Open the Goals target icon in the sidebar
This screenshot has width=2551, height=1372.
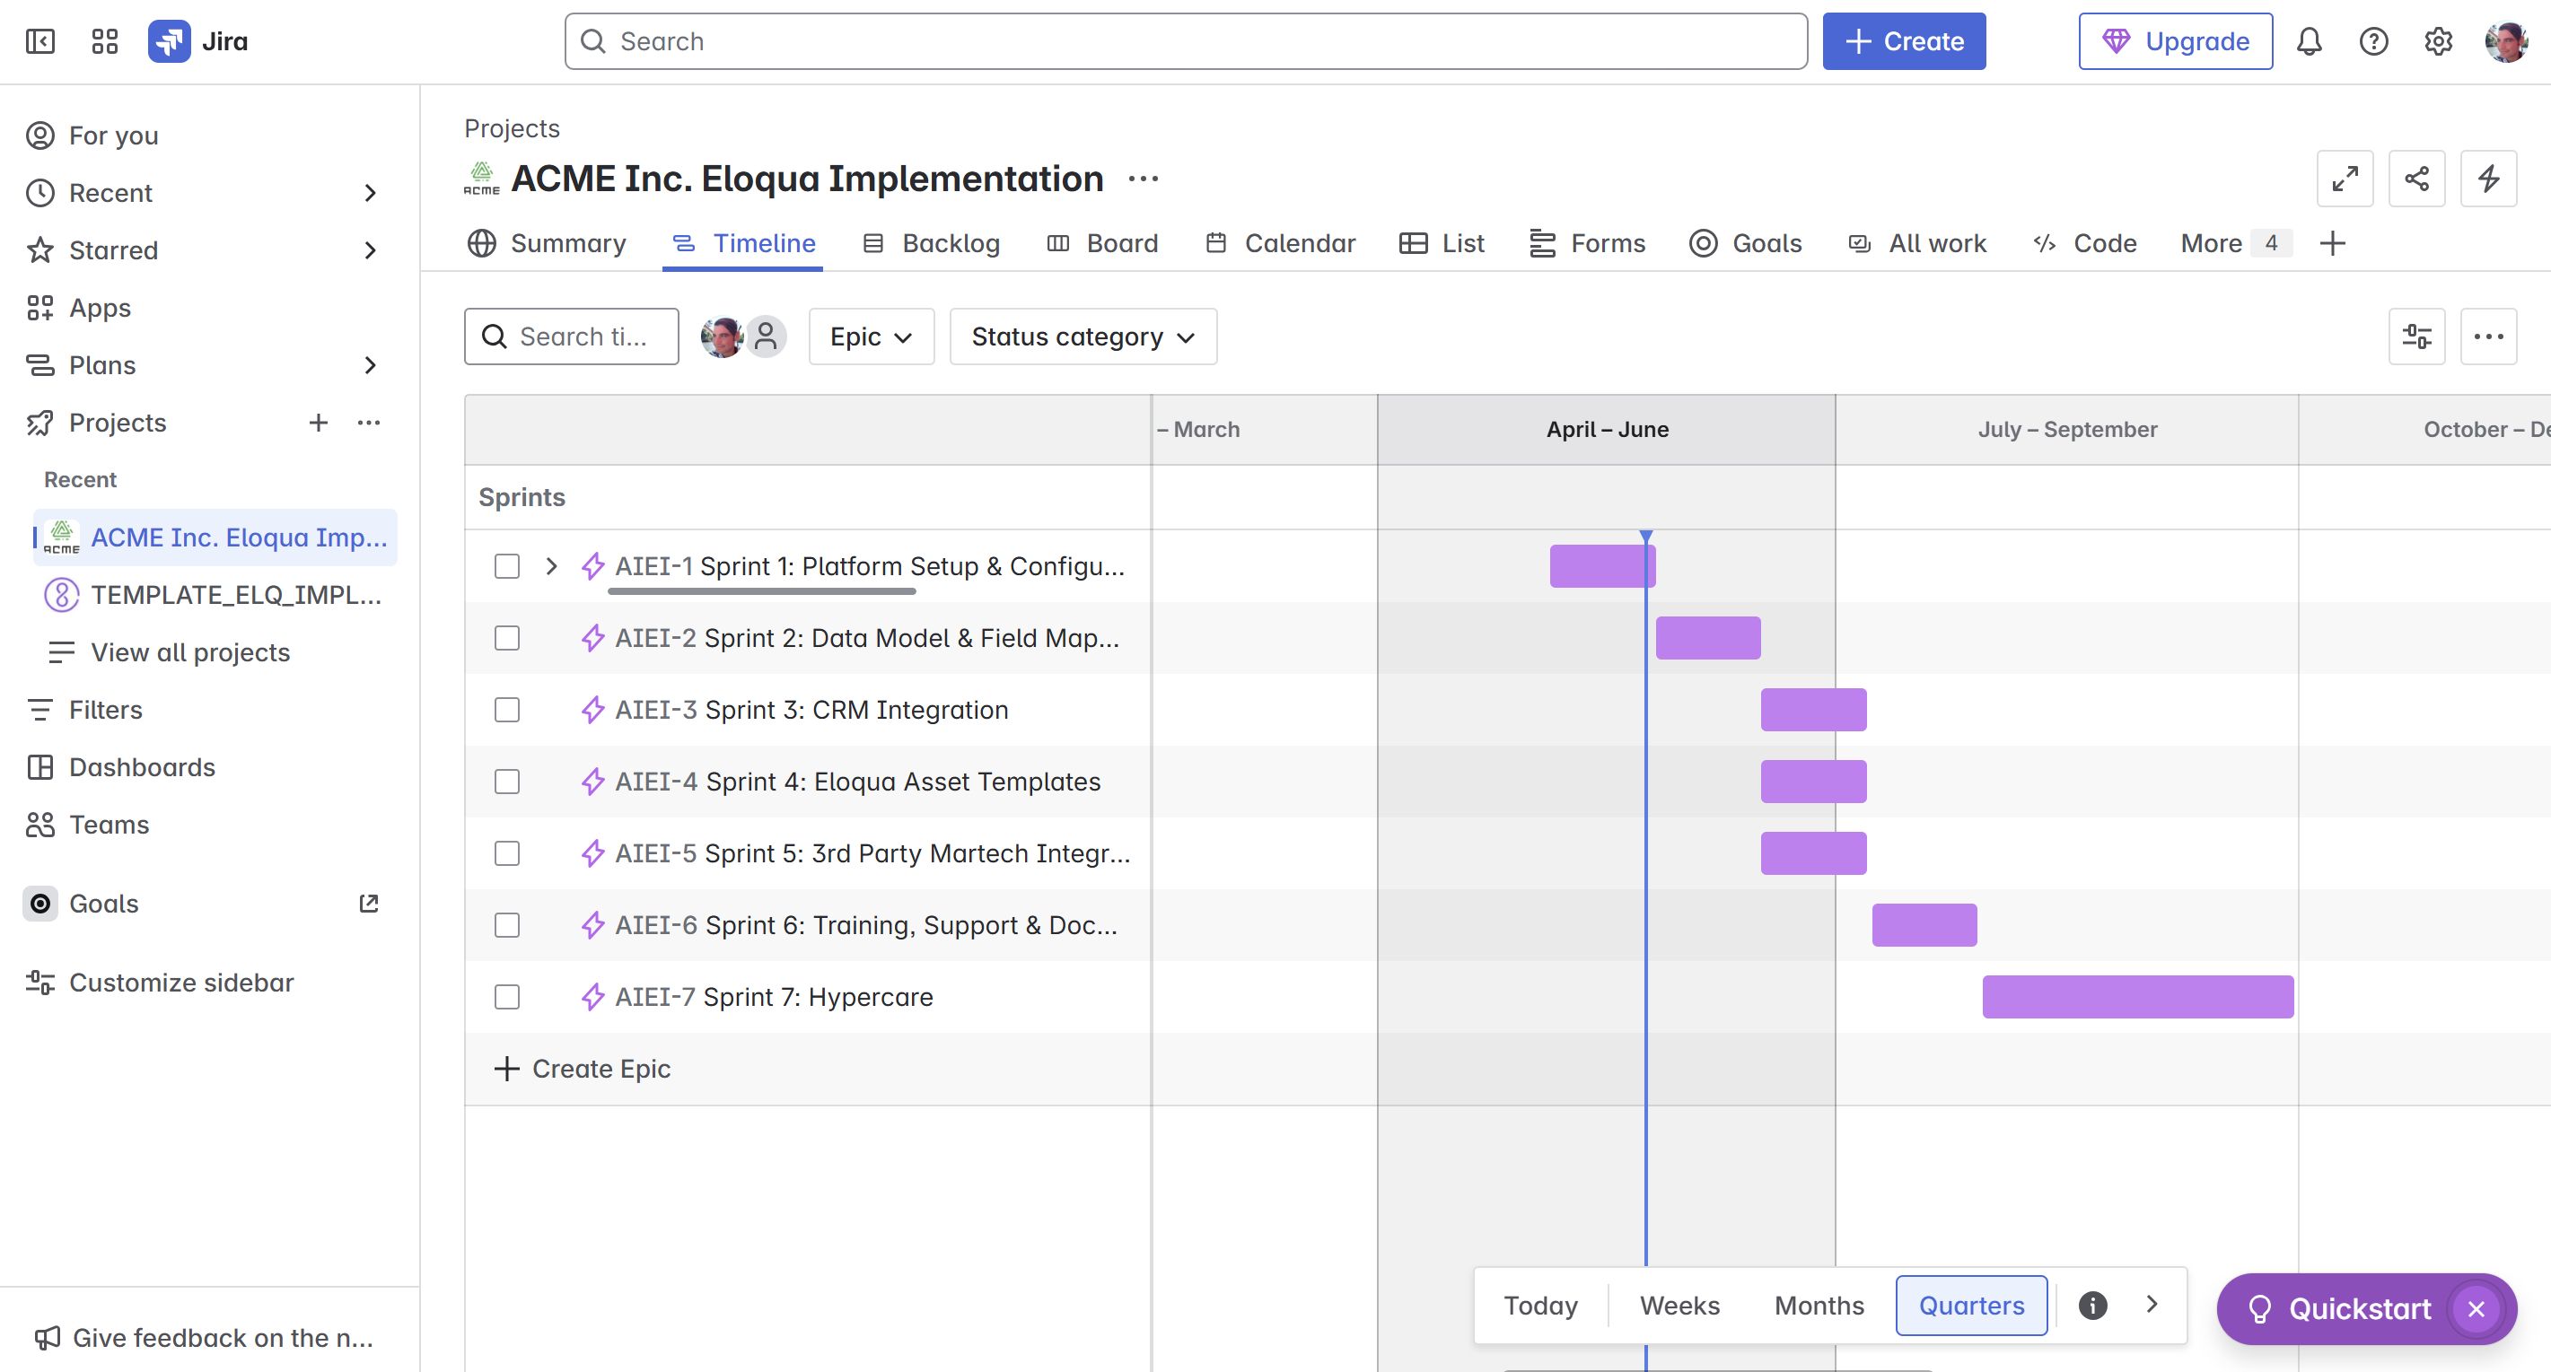[x=39, y=903]
